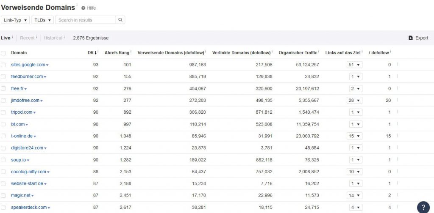The width and height of the screenshot is (434, 213).
Task: Check the magix.net row checkbox
Action: [x=3, y=195]
